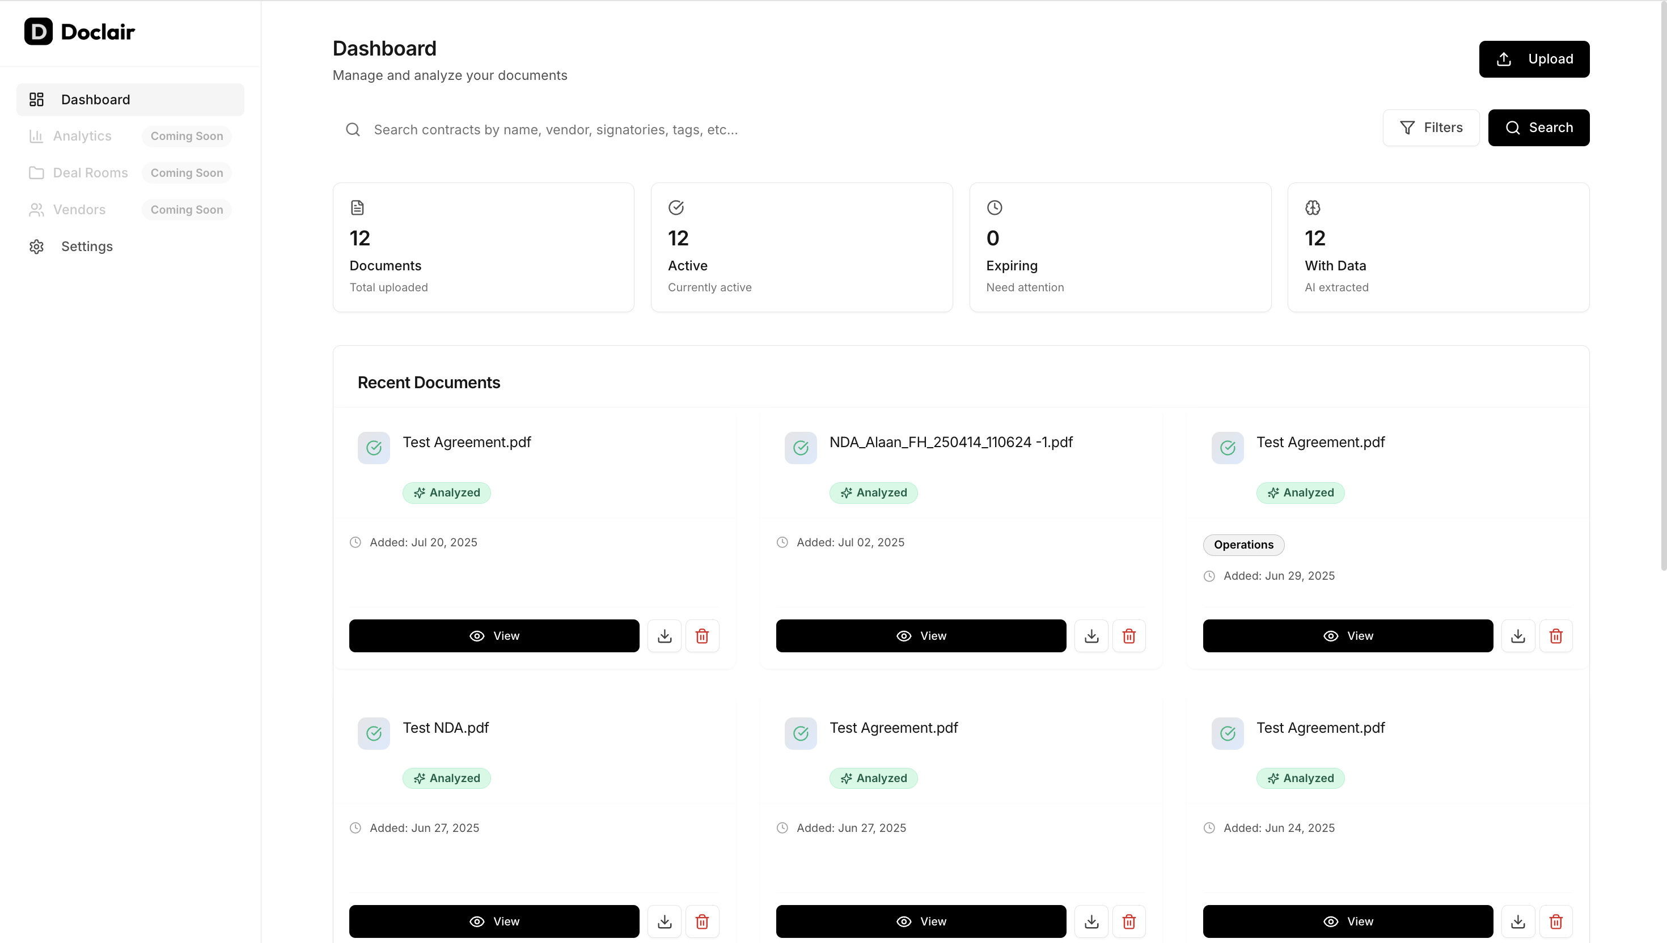Download the NDA_Alaan_FH_250414_110624 -1.pdf document

point(1091,635)
